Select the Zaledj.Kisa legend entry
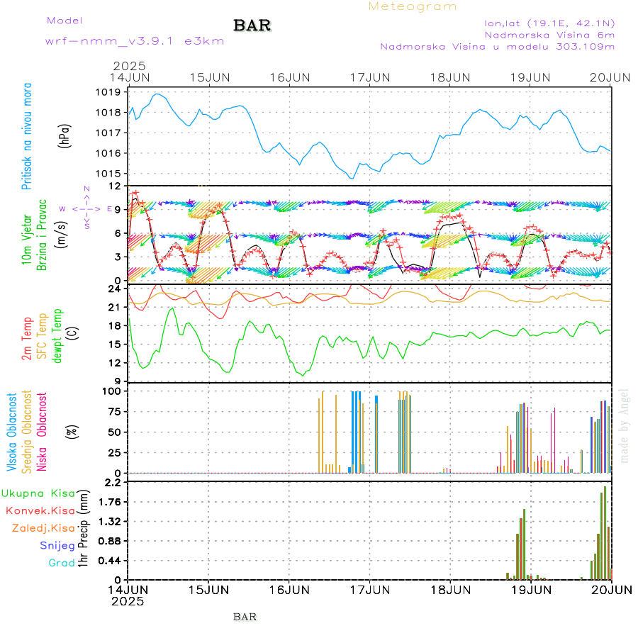The width and height of the screenshot is (638, 638). click(x=43, y=528)
